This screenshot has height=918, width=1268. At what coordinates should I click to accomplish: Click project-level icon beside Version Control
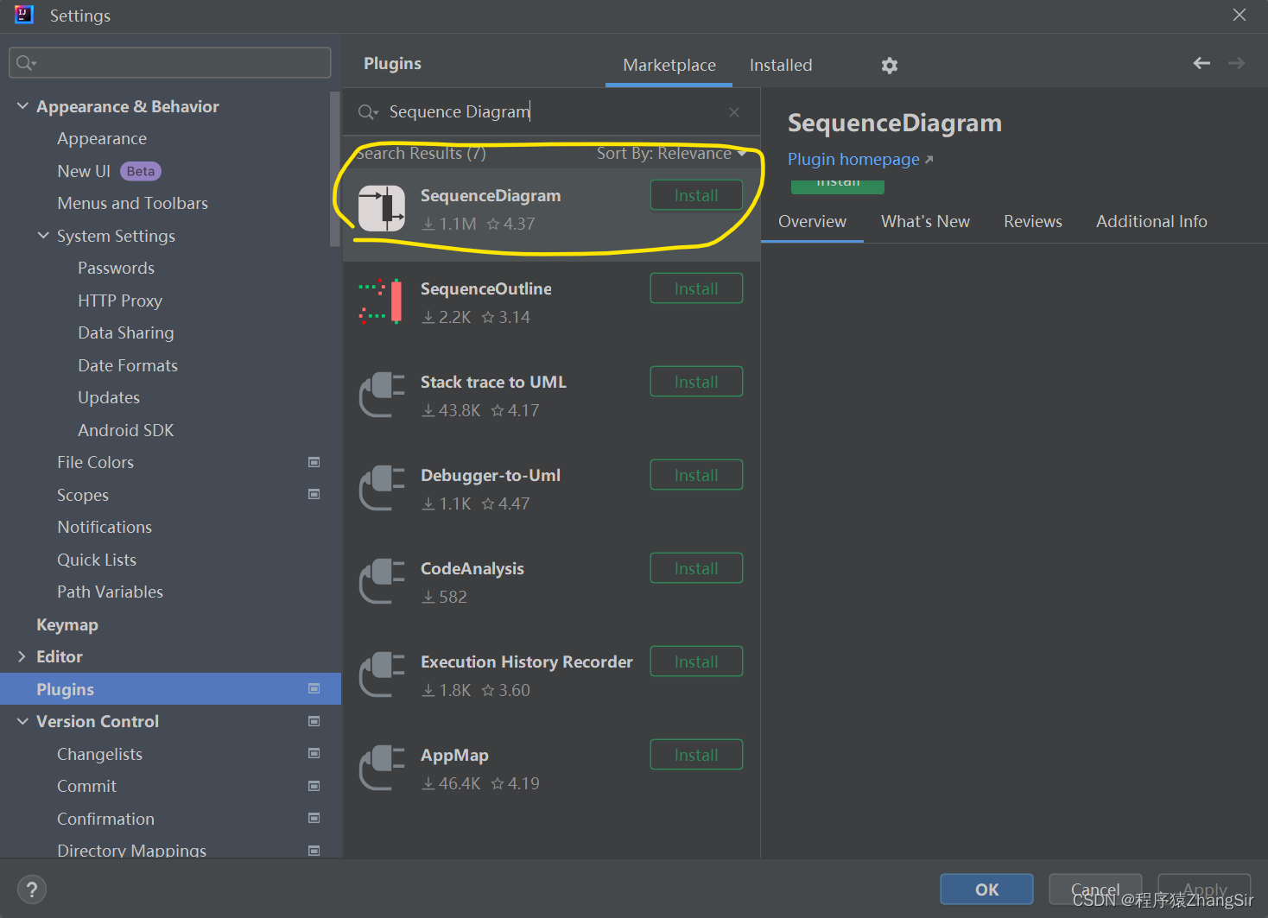[x=314, y=721]
